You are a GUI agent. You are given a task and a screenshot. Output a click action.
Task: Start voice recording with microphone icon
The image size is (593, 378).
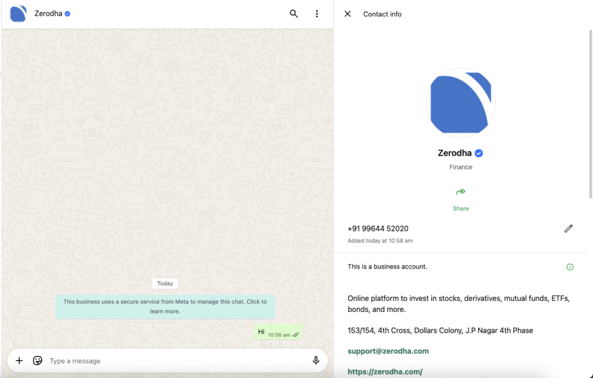(316, 361)
